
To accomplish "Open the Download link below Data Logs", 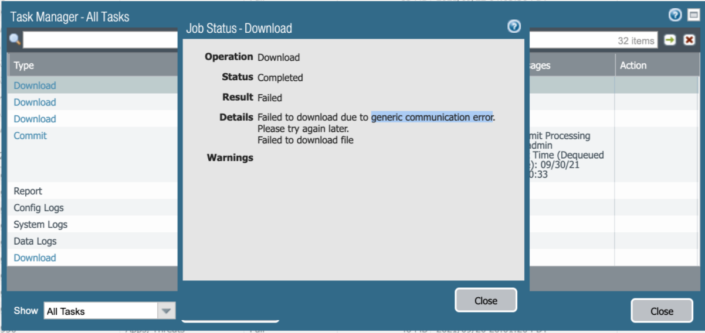I will tap(35, 258).
